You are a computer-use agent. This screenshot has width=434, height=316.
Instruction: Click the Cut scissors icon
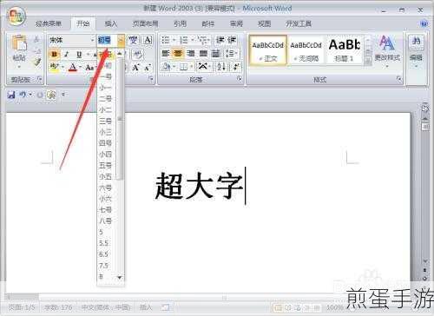[x=36, y=39]
